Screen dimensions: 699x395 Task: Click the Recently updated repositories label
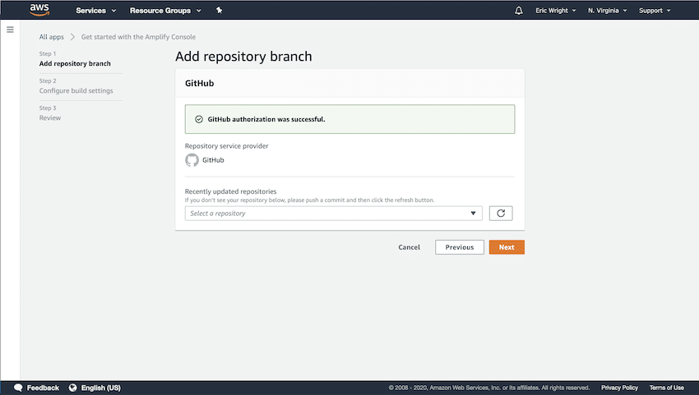pos(230,191)
